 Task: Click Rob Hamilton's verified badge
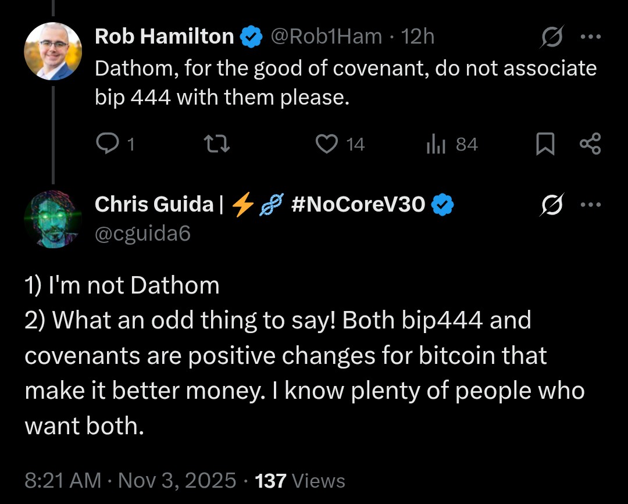coord(251,37)
